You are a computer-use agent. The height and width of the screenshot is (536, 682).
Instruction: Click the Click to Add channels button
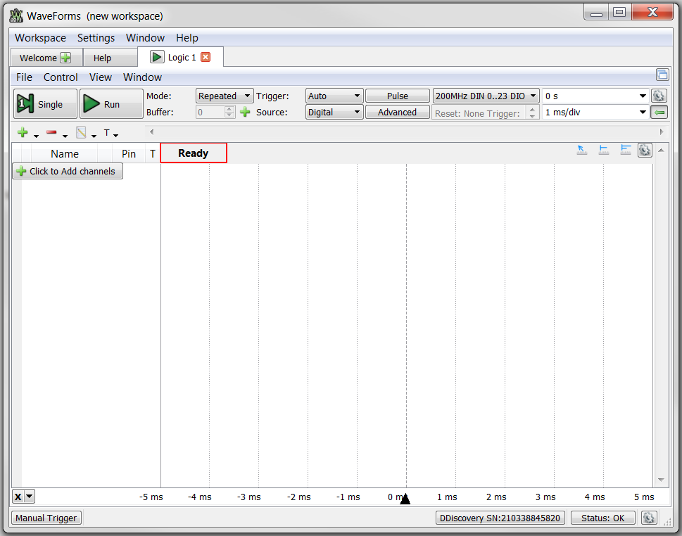[x=68, y=171]
